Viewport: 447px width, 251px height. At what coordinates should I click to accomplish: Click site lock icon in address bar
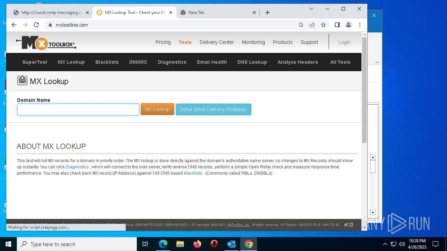click(50, 25)
